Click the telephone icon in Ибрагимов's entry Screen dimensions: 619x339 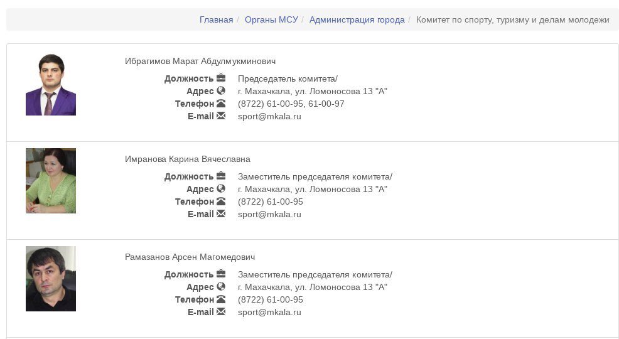pos(221,104)
